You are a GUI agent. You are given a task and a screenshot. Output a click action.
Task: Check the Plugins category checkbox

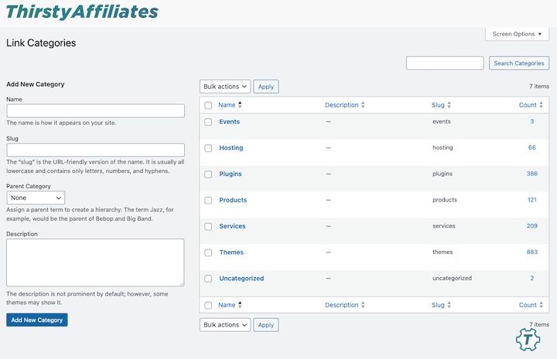(x=208, y=174)
